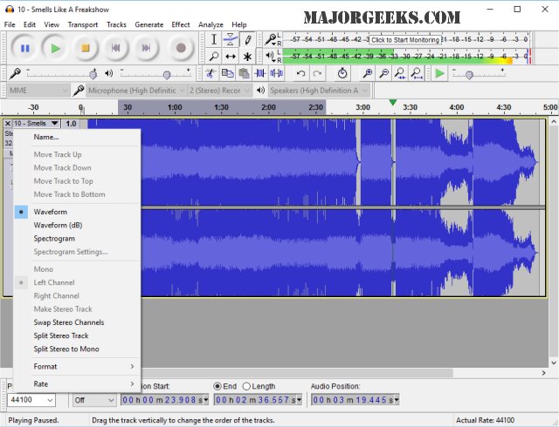The image size is (559, 427).
Task: Click the Zoom Out icon
Action: tap(383, 74)
